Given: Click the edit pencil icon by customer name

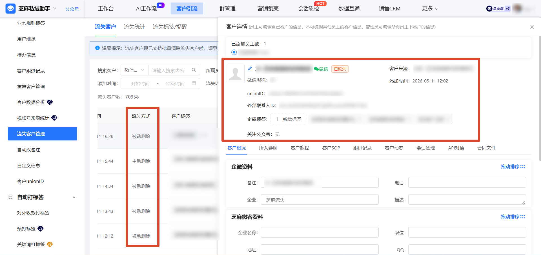Looking at the screenshot, I should (250, 69).
